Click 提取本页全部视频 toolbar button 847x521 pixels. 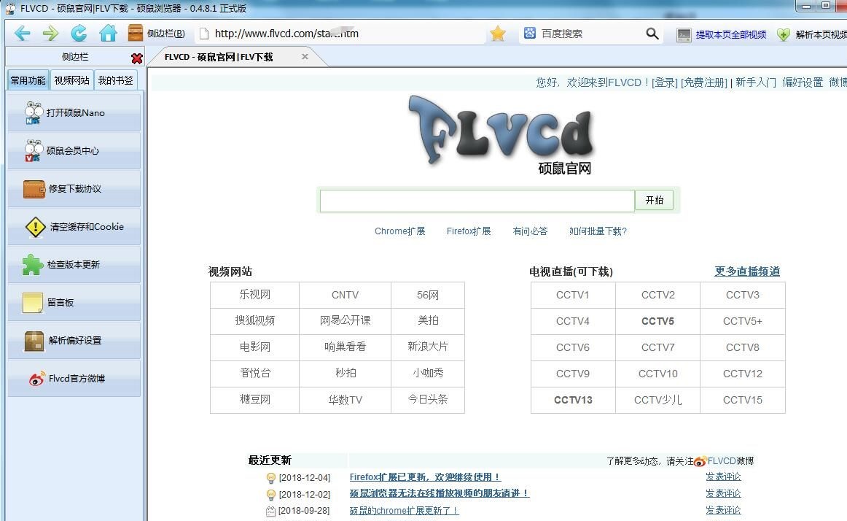[721, 34]
